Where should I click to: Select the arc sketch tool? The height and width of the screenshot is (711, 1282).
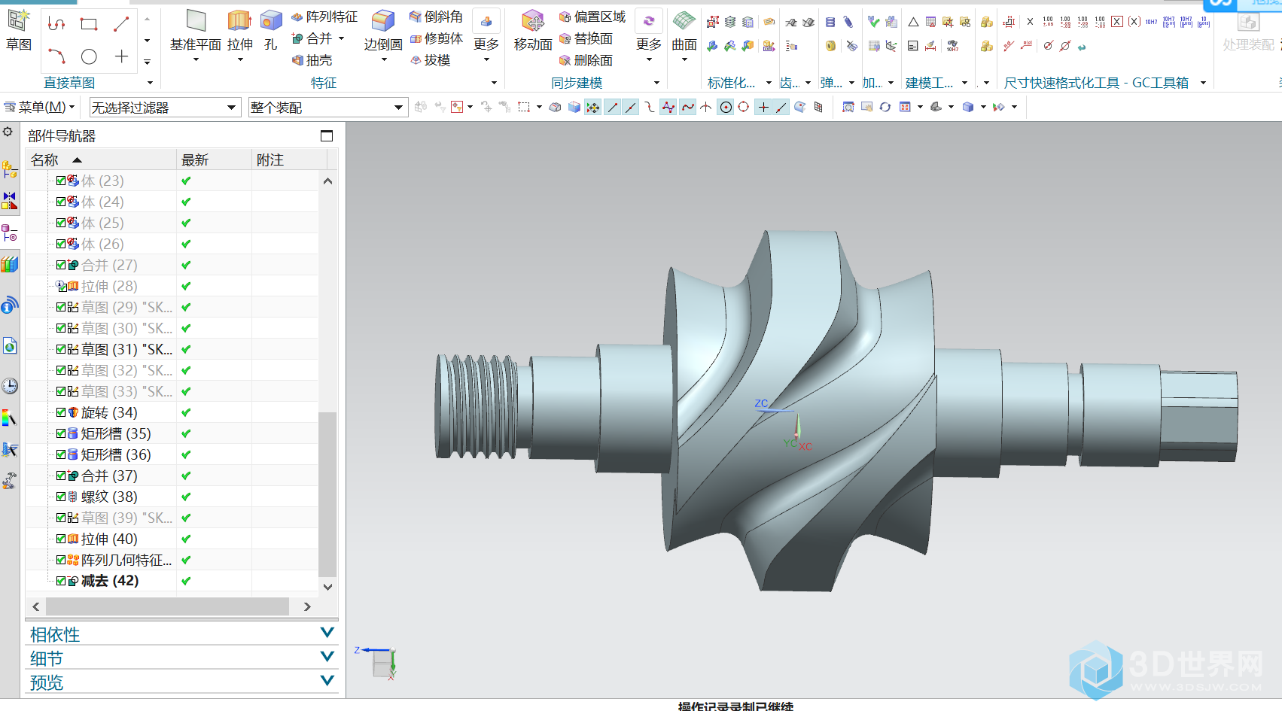56,56
